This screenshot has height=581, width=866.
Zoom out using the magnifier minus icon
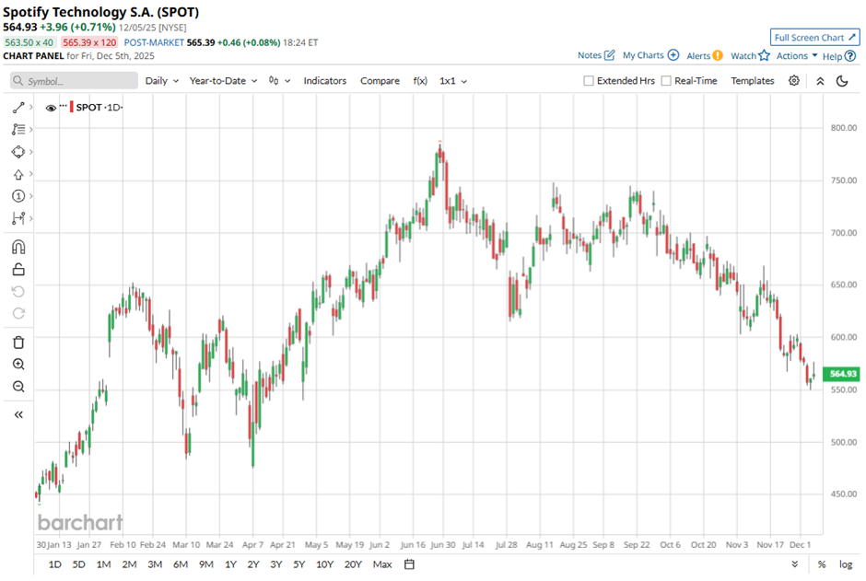[18, 387]
